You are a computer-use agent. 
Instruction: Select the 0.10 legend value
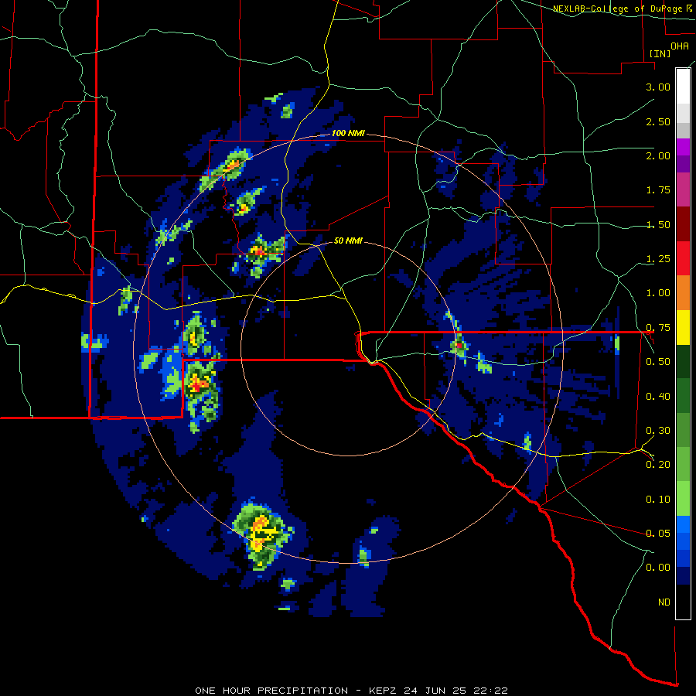coord(658,500)
